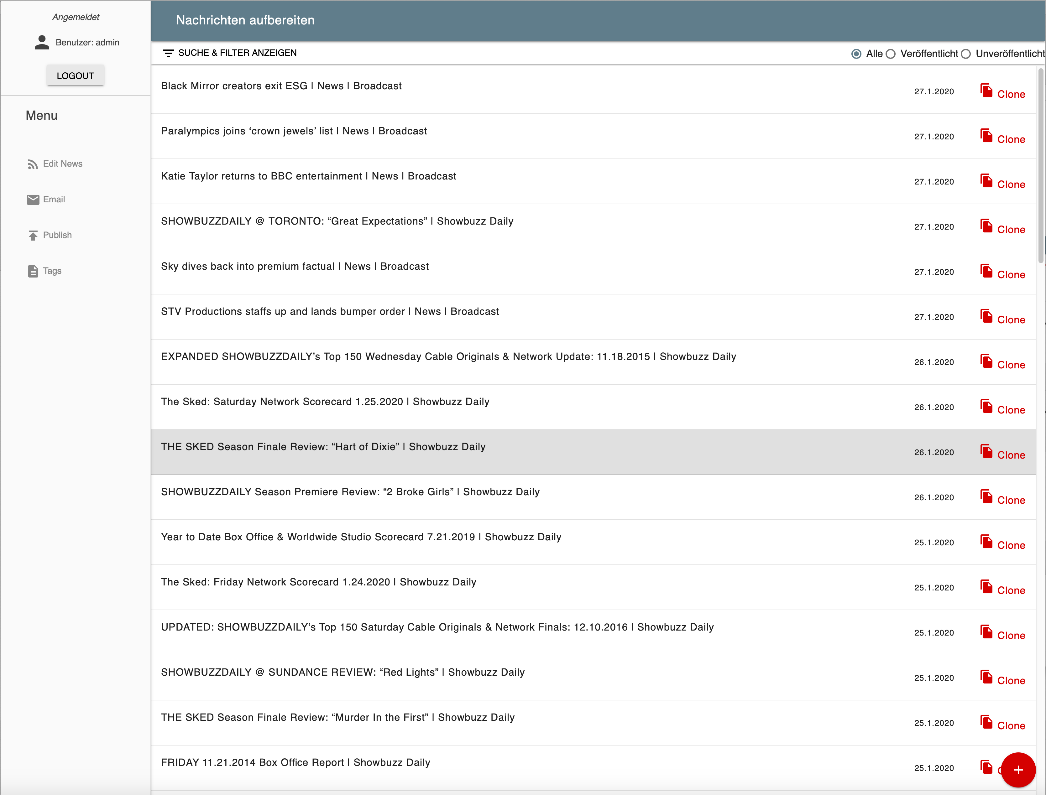Clone icon for Sky dives back into premium factual

coord(986,271)
